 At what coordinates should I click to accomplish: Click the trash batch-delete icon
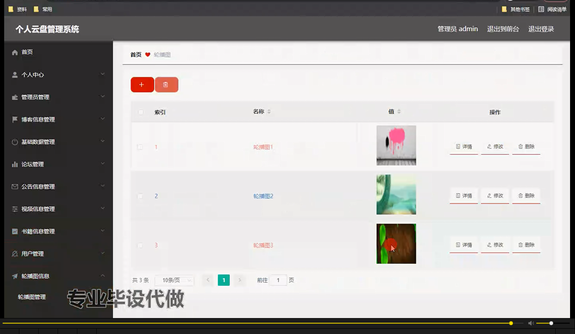(x=167, y=84)
